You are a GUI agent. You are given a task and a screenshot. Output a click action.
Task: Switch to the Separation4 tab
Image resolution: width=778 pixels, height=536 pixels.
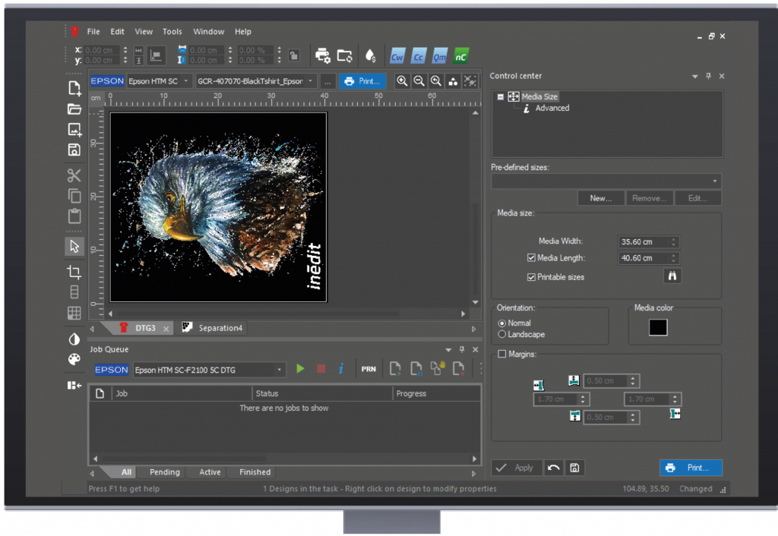(219, 327)
